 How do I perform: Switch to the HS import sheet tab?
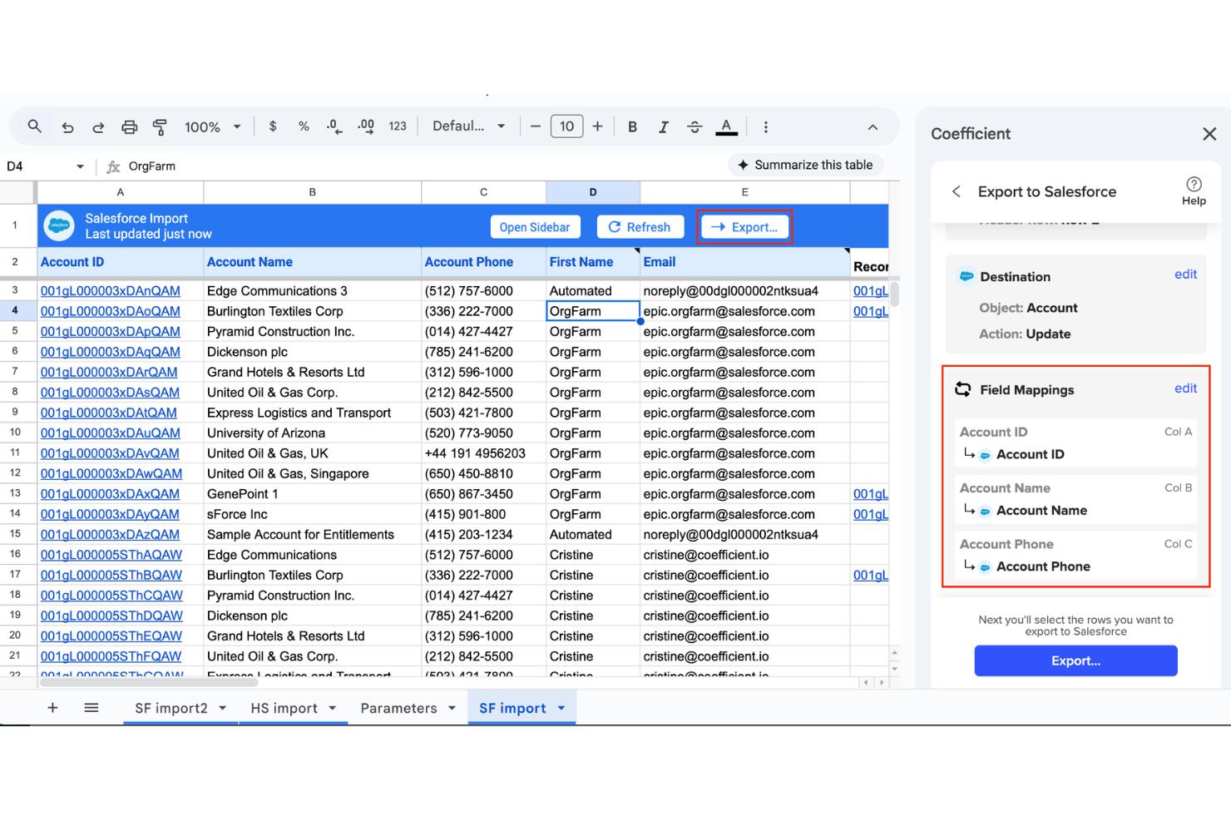click(x=286, y=708)
